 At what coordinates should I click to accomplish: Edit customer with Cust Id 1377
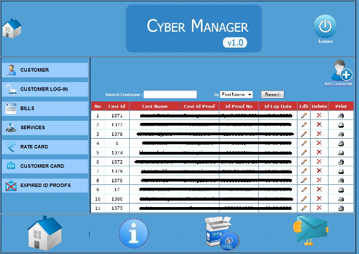(x=304, y=125)
